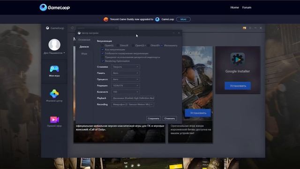Open the Playback device dropdown
The width and height of the screenshot is (300, 169).
133,98
